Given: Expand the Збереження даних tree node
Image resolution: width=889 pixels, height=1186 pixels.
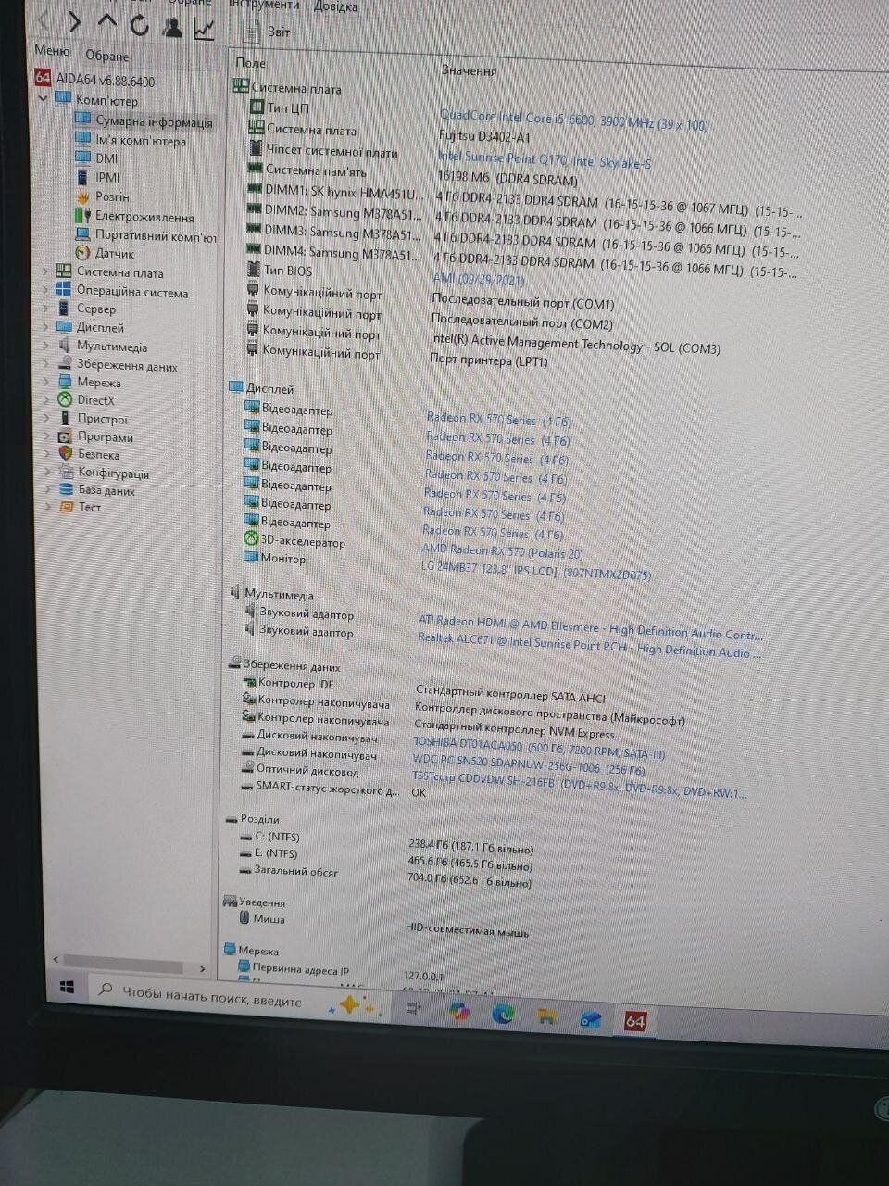Looking at the screenshot, I should [x=45, y=364].
